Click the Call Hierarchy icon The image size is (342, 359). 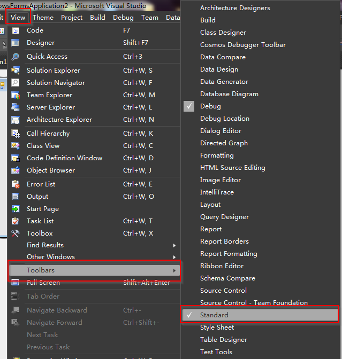[16, 134]
